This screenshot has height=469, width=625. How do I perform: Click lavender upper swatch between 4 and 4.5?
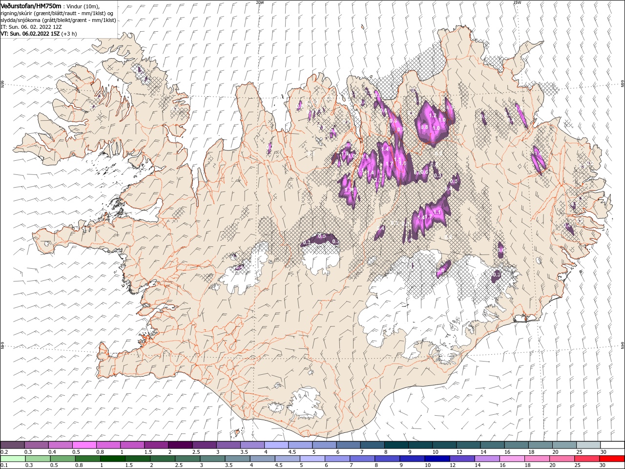276,445
